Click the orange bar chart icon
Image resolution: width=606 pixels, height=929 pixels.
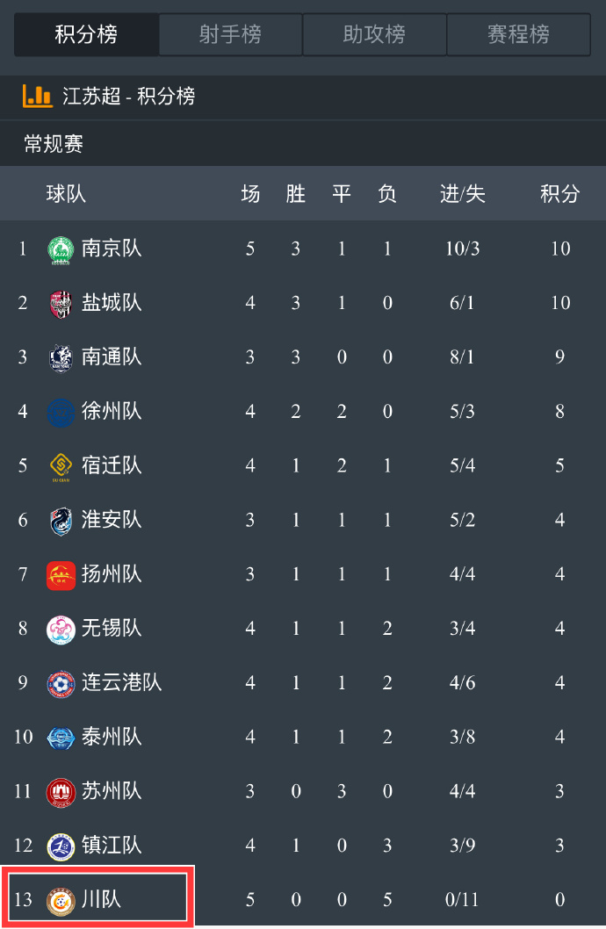pos(37,96)
